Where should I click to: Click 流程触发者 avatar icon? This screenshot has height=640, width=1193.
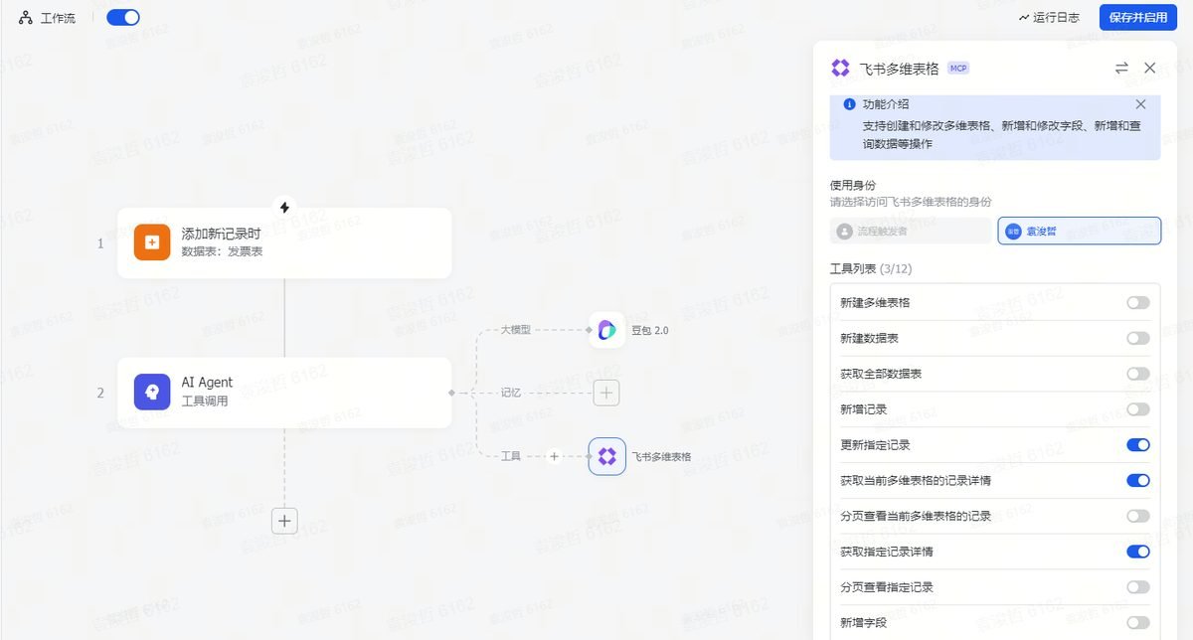(845, 231)
